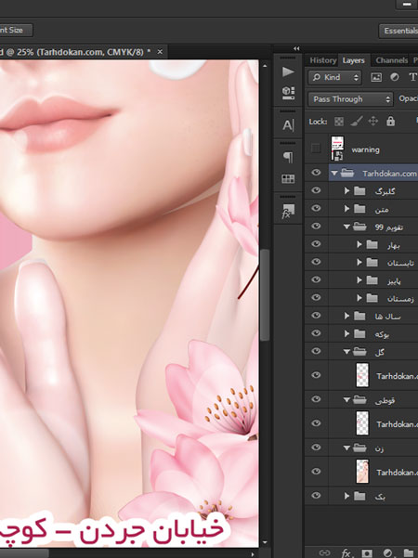
Task: Switch to the Channels tab
Action: tap(391, 60)
